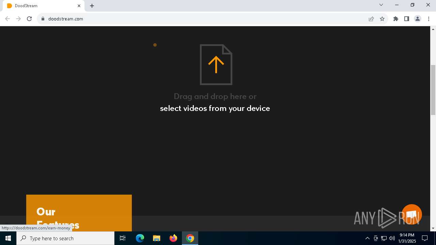This screenshot has height=245, width=436.
Task: Open Chrome profile avatar menu
Action: pos(418,19)
